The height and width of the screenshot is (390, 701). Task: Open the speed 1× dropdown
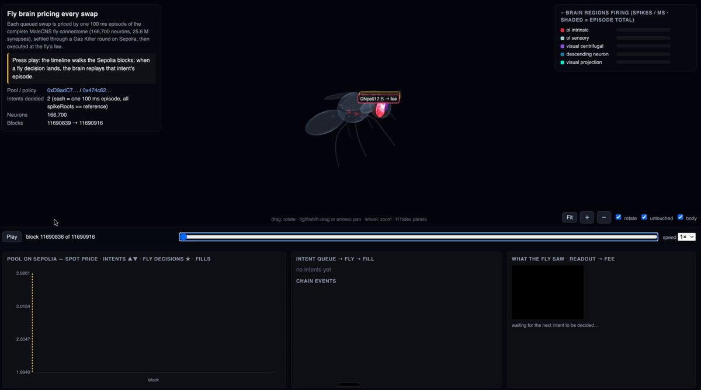click(x=687, y=237)
